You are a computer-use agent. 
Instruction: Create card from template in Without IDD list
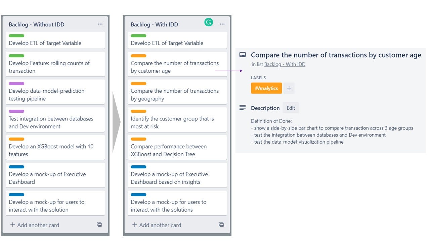99,225
